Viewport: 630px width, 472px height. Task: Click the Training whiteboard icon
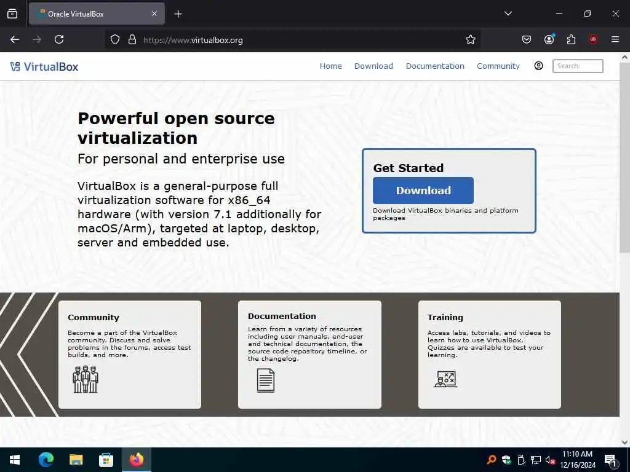(x=445, y=379)
